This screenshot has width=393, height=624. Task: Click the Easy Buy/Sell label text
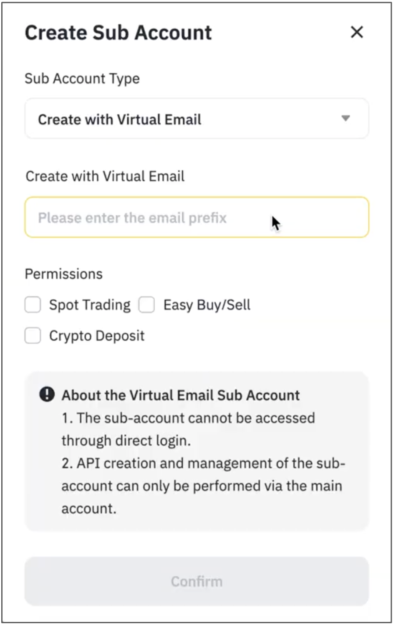click(207, 305)
